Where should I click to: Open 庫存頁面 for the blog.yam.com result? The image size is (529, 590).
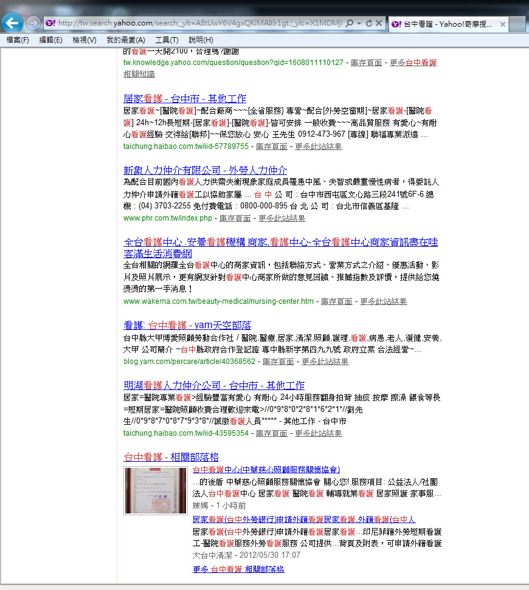click(278, 362)
